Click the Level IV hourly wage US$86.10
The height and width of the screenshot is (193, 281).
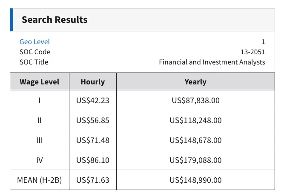point(93,160)
